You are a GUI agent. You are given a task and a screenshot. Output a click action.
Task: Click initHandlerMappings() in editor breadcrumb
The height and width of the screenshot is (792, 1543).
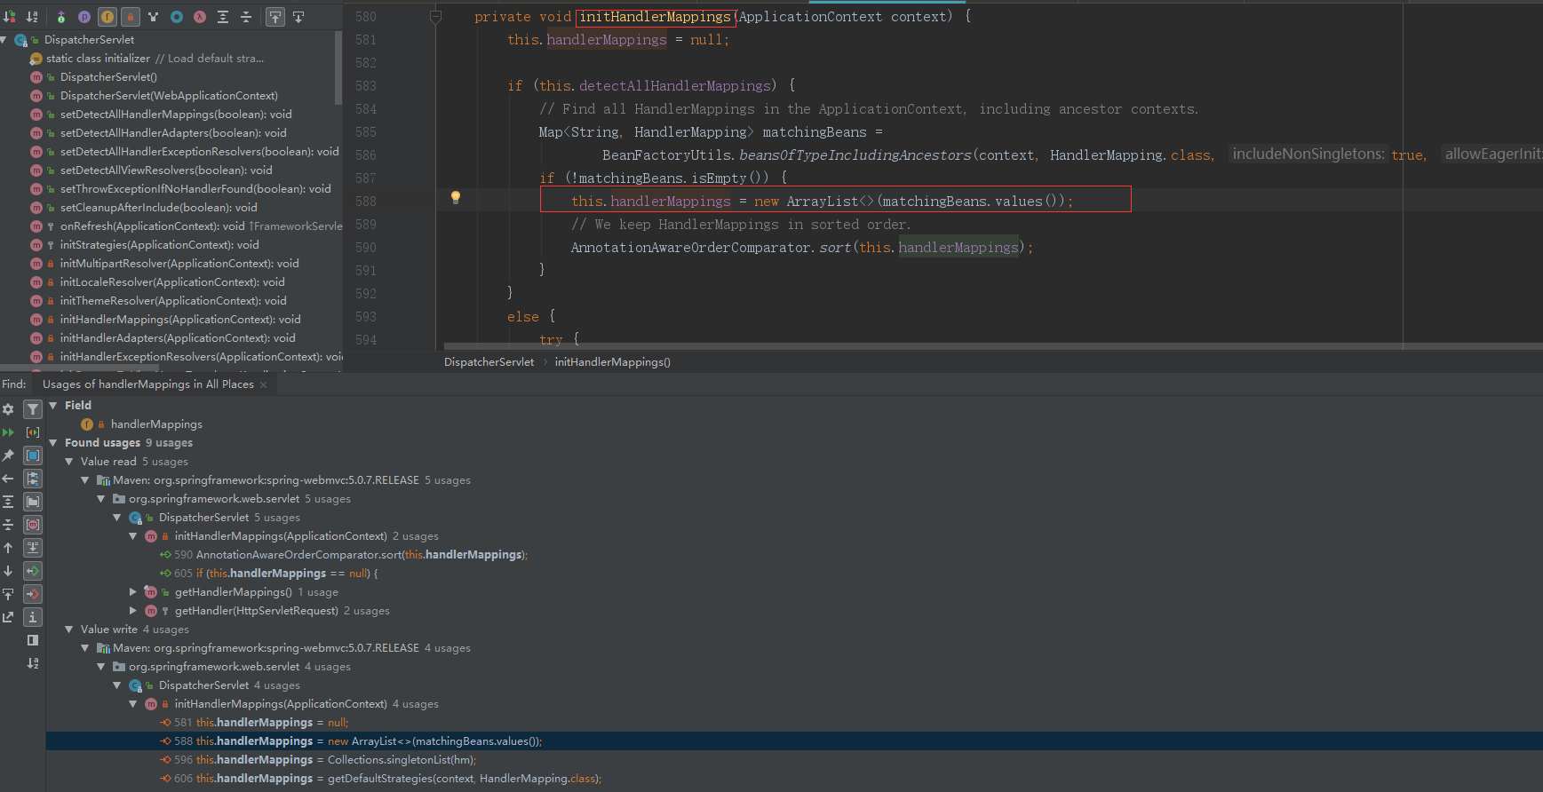[613, 362]
